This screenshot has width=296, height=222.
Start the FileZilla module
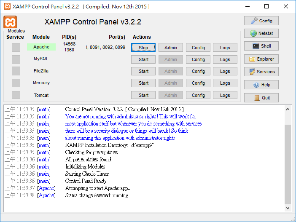point(143,71)
